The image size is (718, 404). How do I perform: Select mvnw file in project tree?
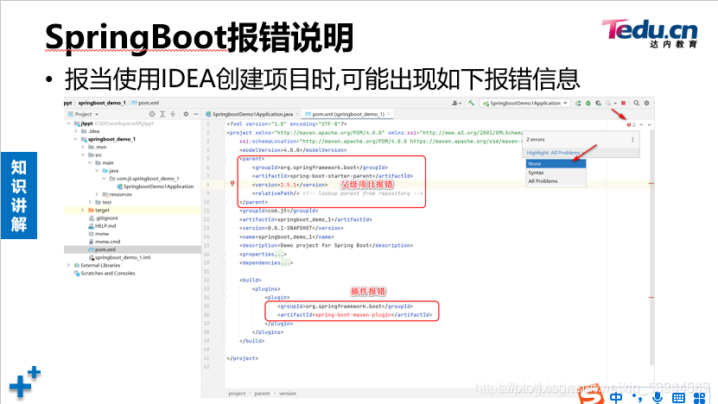(98, 233)
